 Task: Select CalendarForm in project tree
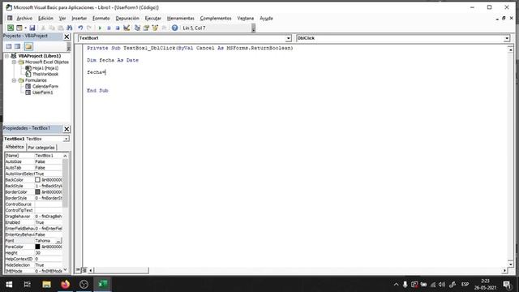(x=45, y=87)
